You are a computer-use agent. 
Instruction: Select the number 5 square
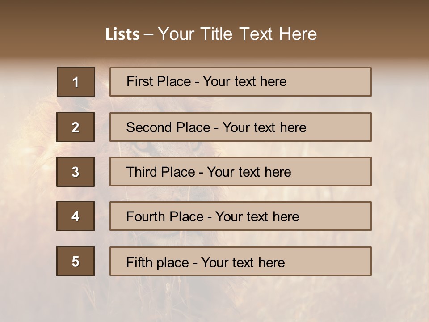[x=76, y=261]
